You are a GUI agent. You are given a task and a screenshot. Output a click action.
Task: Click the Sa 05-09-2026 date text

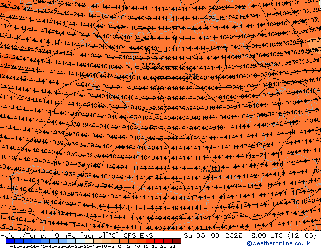[x=213, y=236]
